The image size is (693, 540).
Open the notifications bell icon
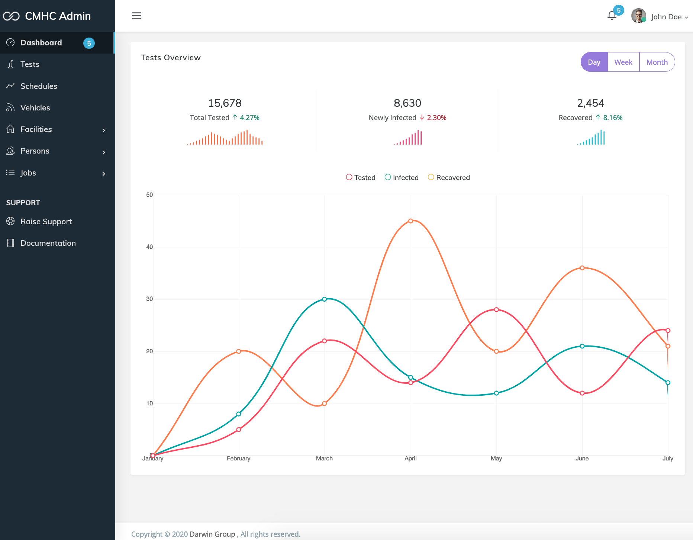[612, 16]
